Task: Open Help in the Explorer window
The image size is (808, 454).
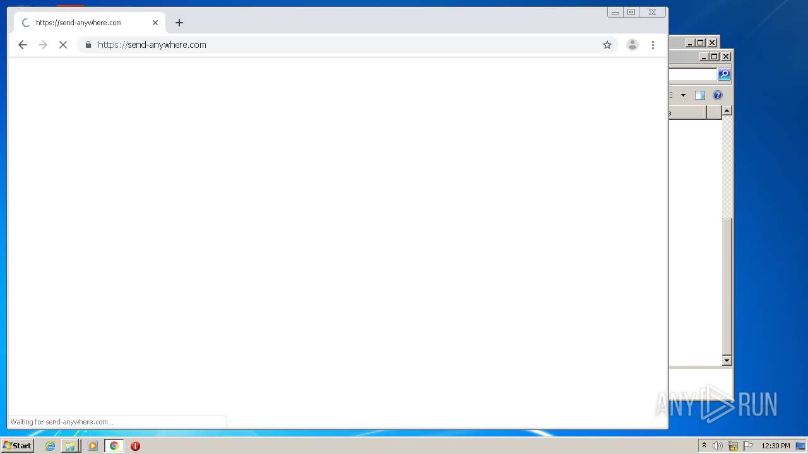Action: point(718,95)
